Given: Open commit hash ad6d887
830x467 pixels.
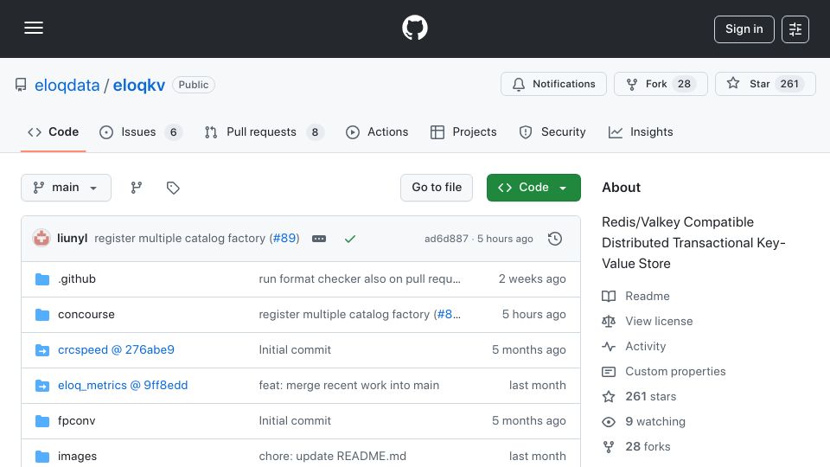Looking at the screenshot, I should 446,239.
